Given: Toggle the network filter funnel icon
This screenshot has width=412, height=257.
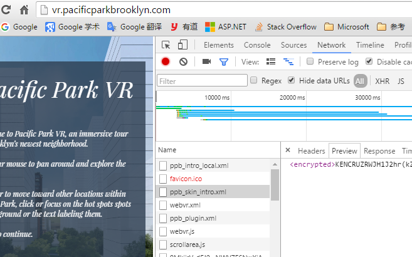Looking at the screenshot, I should (223, 61).
